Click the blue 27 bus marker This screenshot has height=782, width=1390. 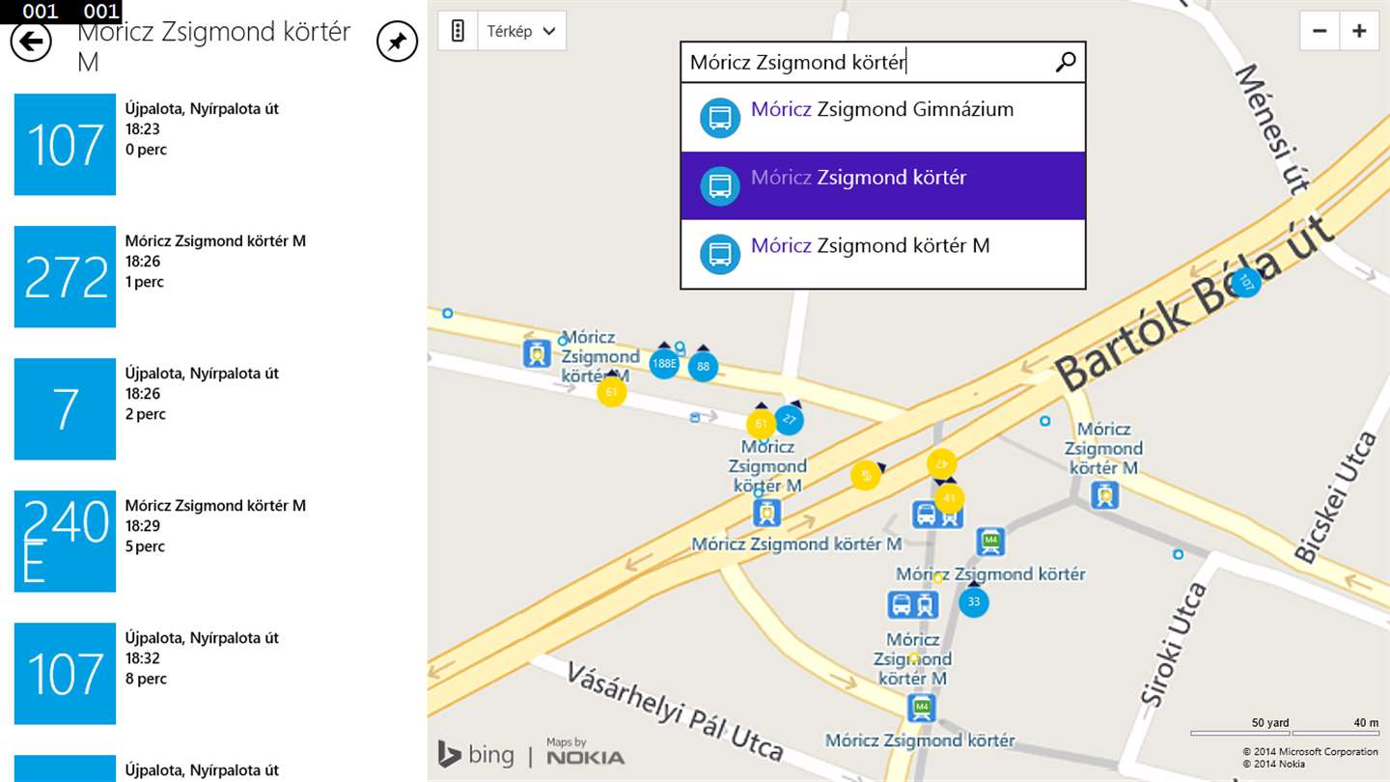point(789,419)
